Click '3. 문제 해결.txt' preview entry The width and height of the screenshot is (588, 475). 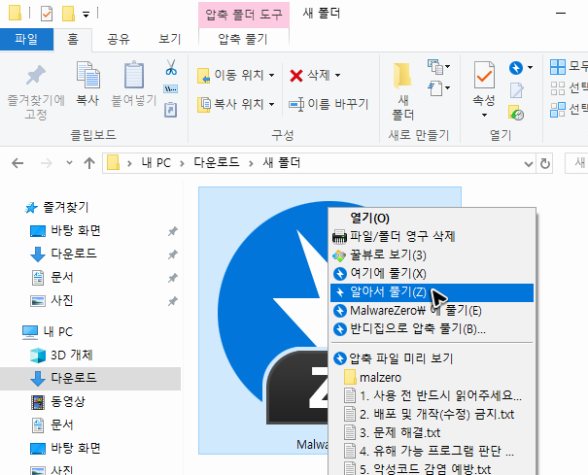(432, 432)
